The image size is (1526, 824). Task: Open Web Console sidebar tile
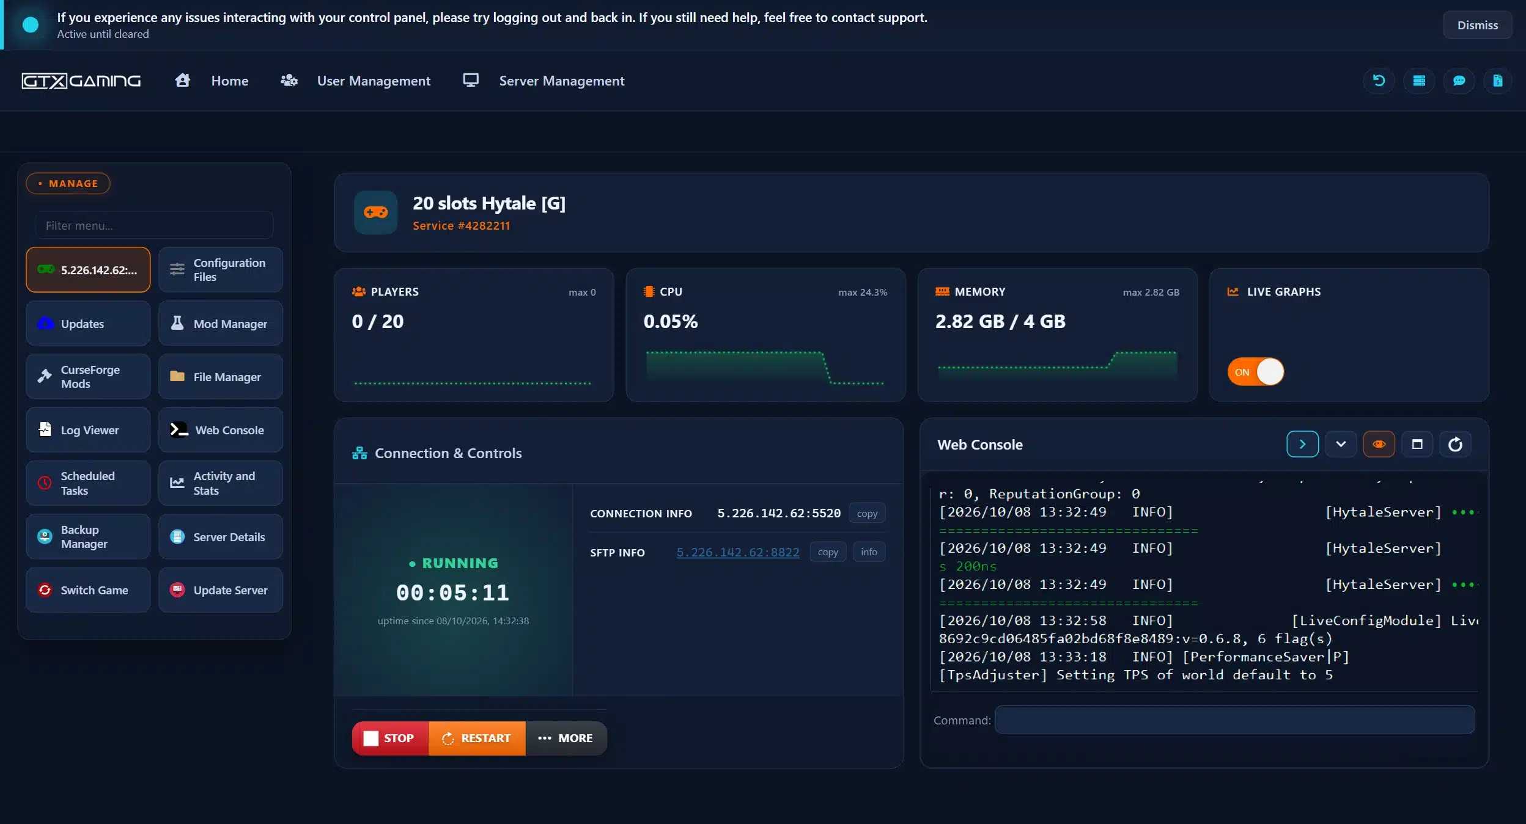tap(221, 429)
